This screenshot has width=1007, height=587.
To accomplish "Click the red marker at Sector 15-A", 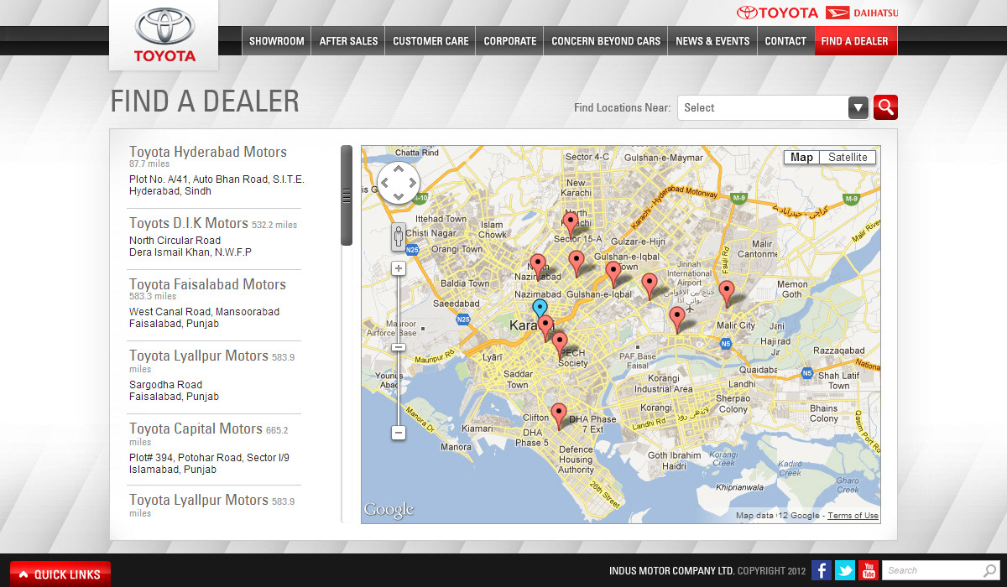I will click(x=570, y=225).
